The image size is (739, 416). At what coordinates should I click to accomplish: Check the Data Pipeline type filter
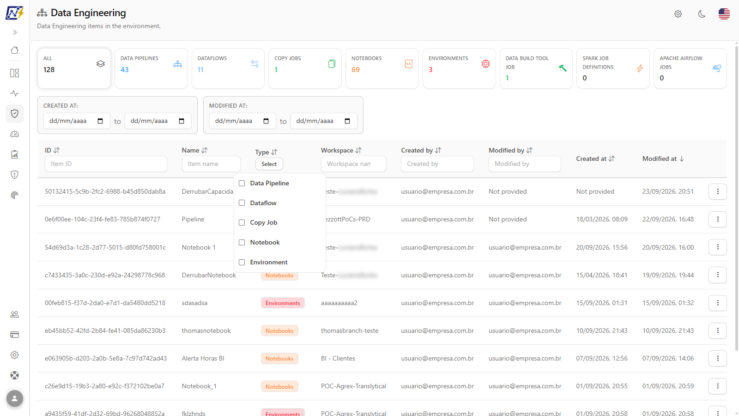(242, 184)
